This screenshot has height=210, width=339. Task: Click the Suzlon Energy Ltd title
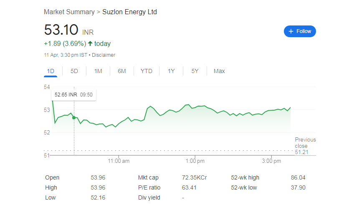(129, 12)
